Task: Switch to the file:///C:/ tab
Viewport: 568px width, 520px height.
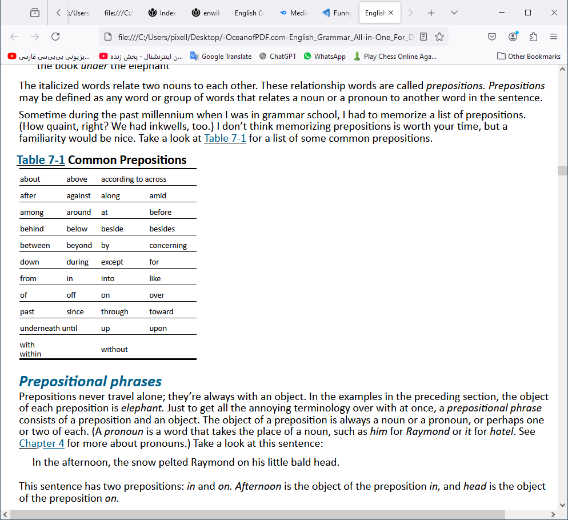Action: [x=118, y=13]
